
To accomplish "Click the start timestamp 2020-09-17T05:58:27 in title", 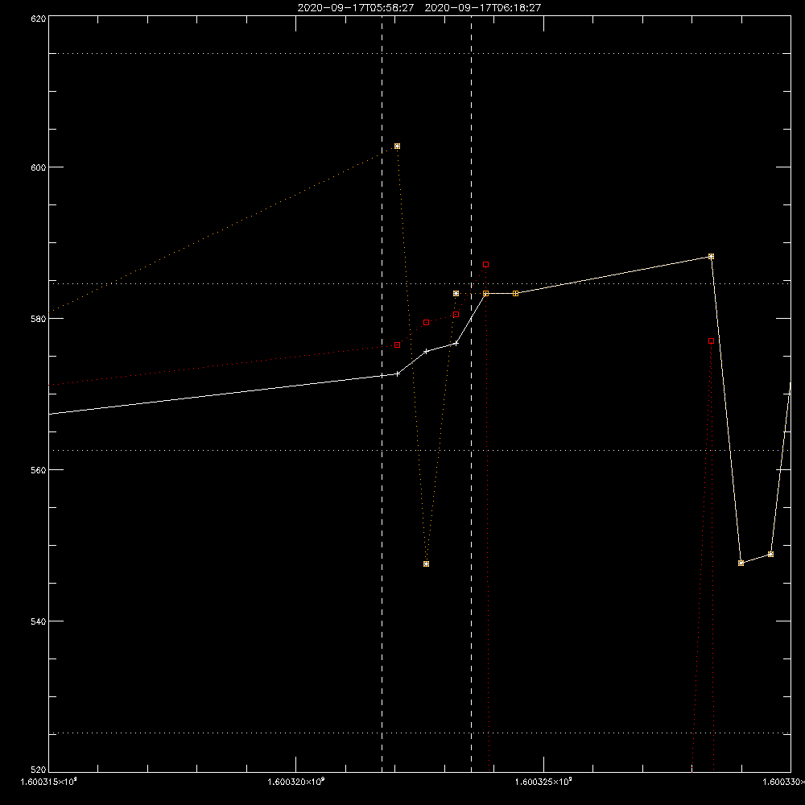I will pyautogui.click(x=355, y=8).
